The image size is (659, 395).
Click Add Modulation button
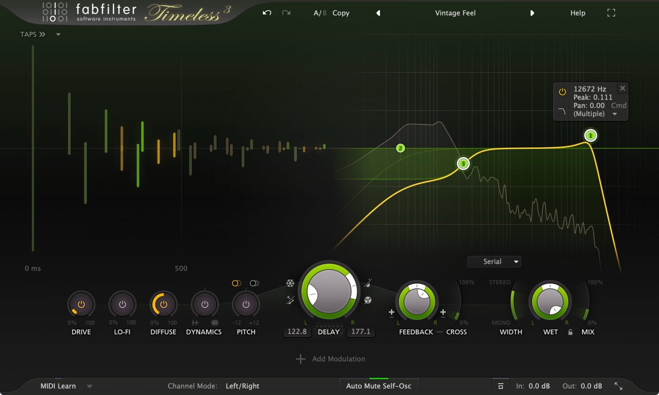coord(330,359)
